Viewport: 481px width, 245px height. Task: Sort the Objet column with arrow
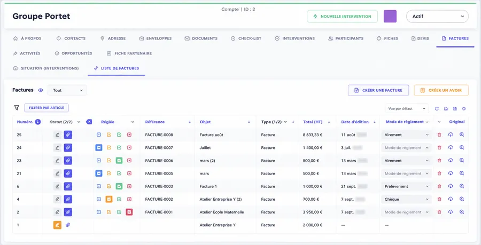249,122
